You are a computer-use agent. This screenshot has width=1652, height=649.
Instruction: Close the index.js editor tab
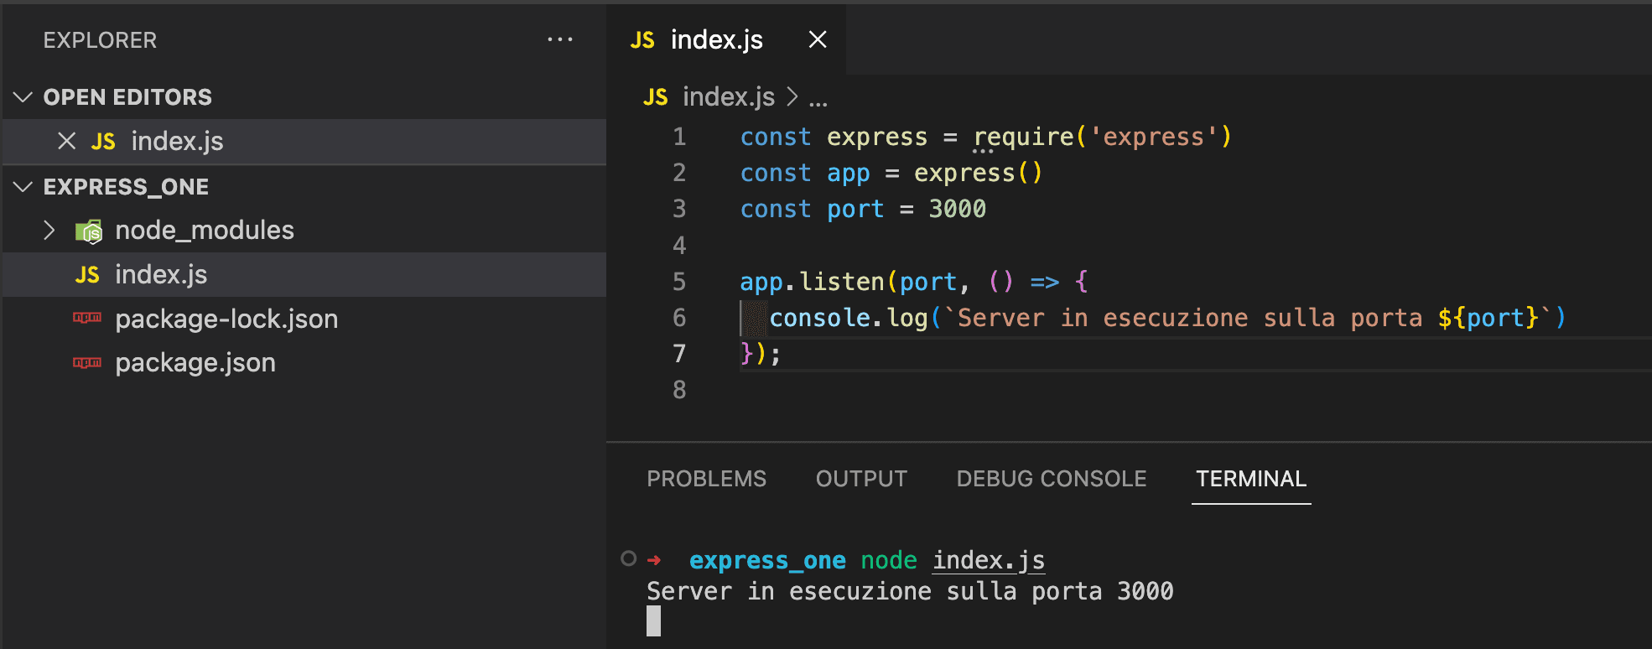pyautogui.click(x=818, y=39)
